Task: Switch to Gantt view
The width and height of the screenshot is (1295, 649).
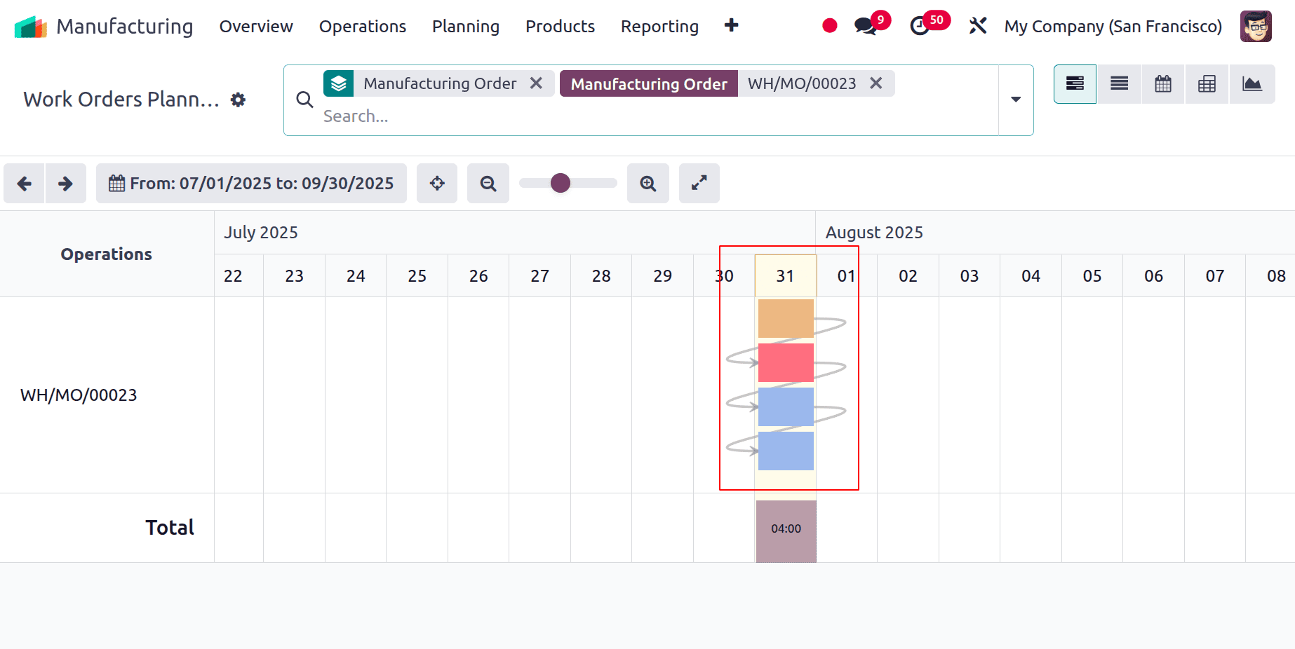Action: [1075, 84]
